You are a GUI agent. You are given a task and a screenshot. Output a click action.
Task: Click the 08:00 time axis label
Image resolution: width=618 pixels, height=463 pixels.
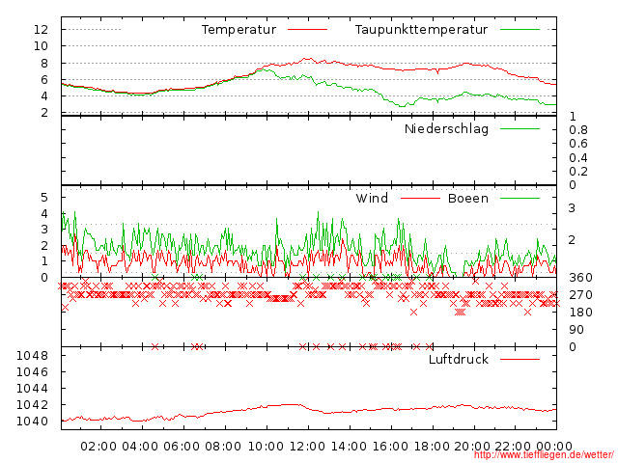[223, 447]
